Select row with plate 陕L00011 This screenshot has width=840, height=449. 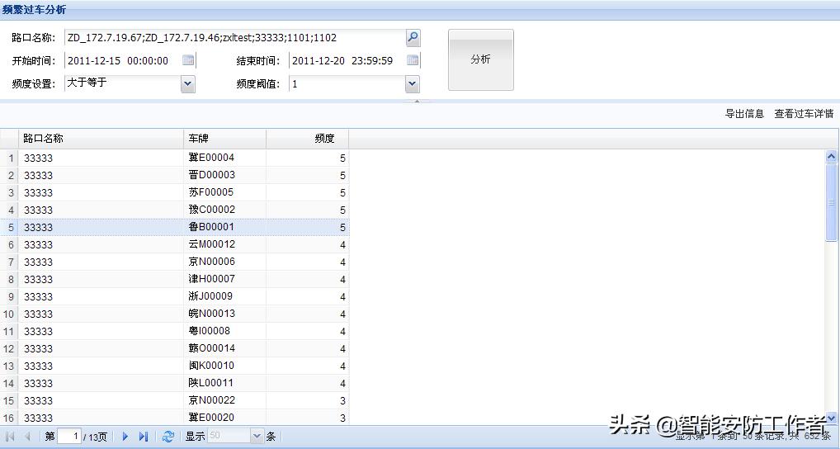pos(175,383)
